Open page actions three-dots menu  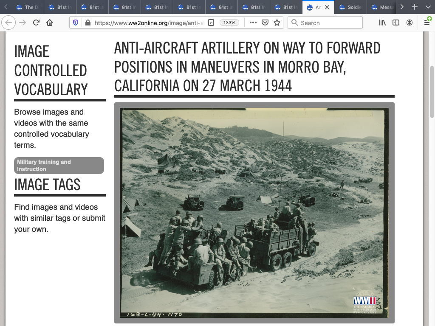253,23
